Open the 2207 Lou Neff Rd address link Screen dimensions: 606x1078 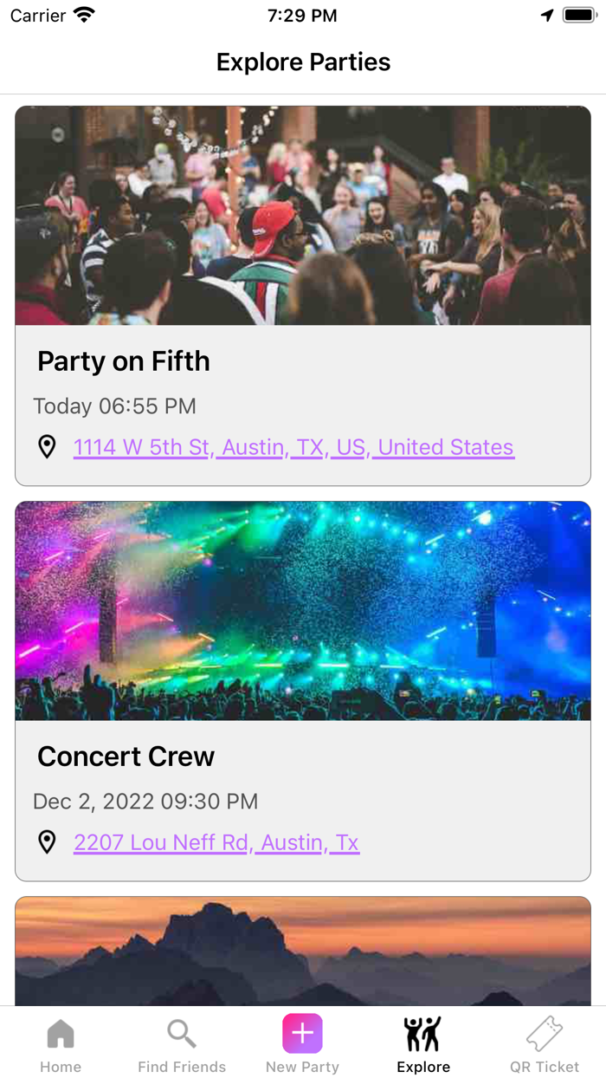[x=216, y=842]
